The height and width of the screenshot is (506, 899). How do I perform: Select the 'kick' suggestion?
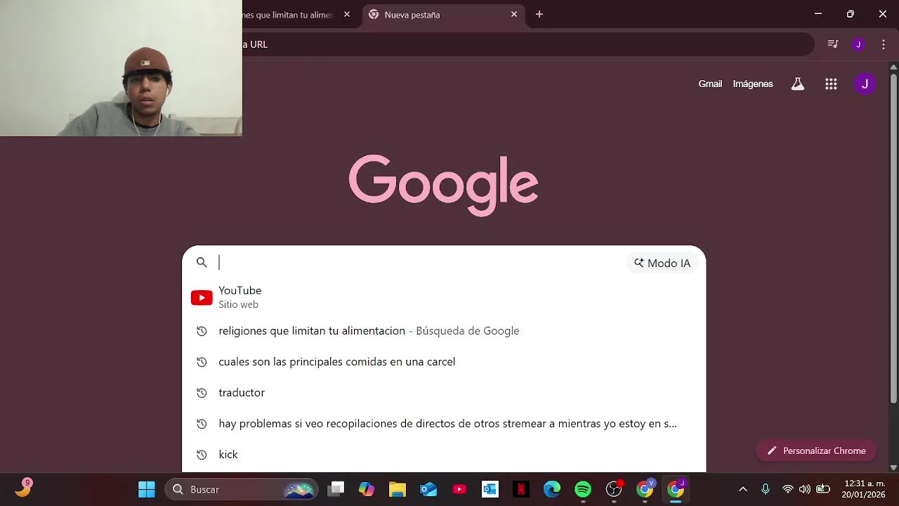coord(444,455)
